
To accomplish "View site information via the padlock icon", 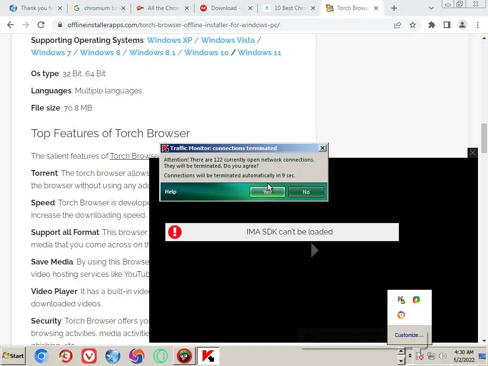I will [60, 25].
